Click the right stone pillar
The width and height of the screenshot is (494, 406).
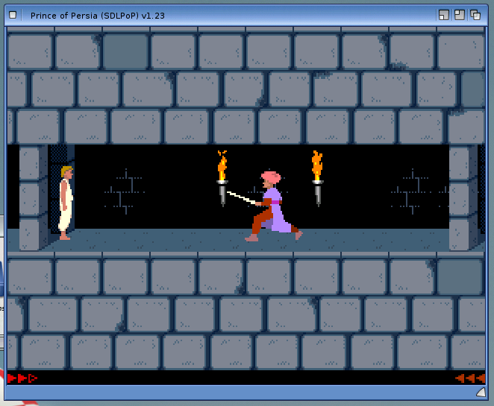pos(462,197)
